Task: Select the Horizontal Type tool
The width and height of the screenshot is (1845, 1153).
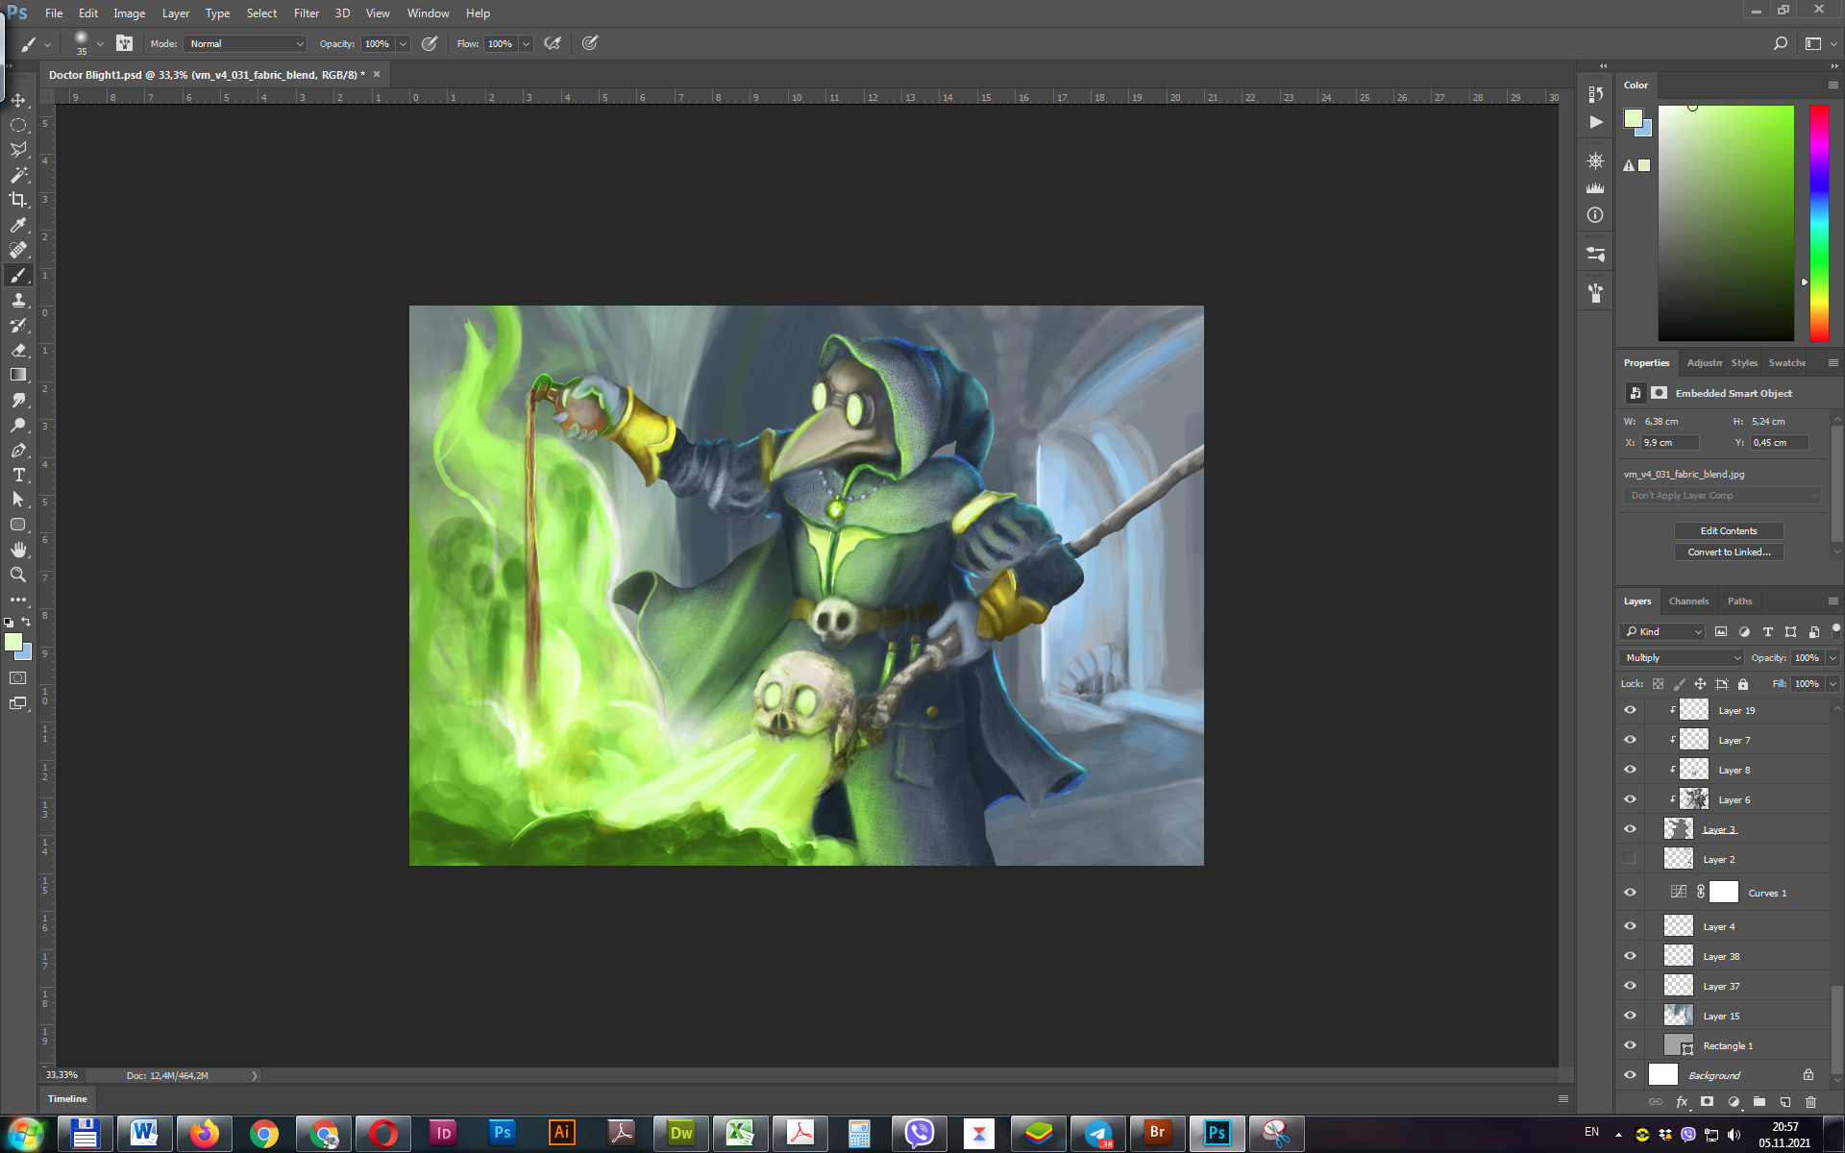Action: click(18, 475)
